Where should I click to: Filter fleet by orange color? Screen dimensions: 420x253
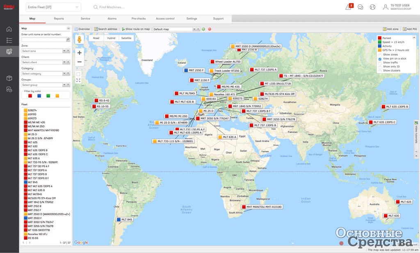57,96
